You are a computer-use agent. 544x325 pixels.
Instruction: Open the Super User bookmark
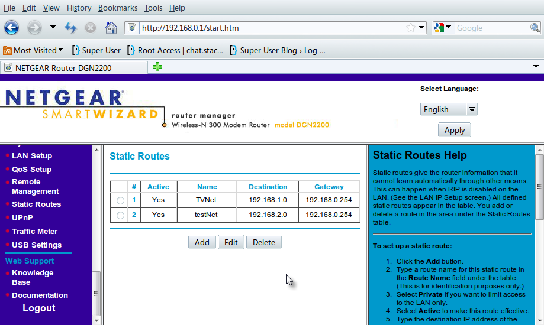[96, 51]
